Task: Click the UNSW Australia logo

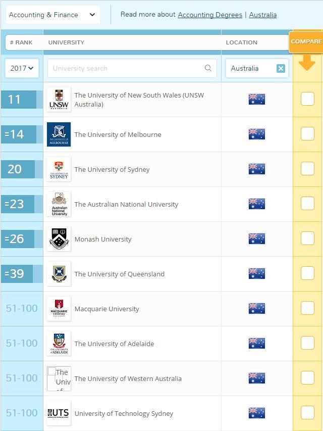Action: coord(59,100)
